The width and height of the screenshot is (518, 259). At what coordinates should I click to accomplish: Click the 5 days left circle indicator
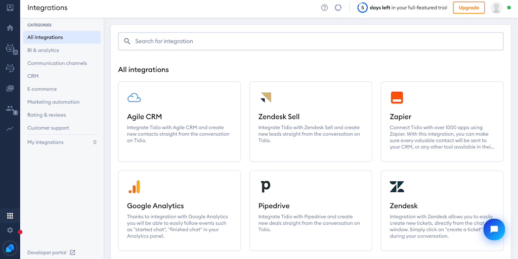(x=362, y=8)
